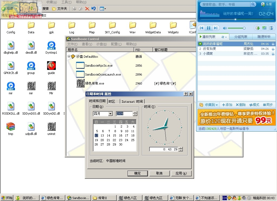Click the lyrics note icon in music player
Viewport: 277px width, 201px height.
271,28
